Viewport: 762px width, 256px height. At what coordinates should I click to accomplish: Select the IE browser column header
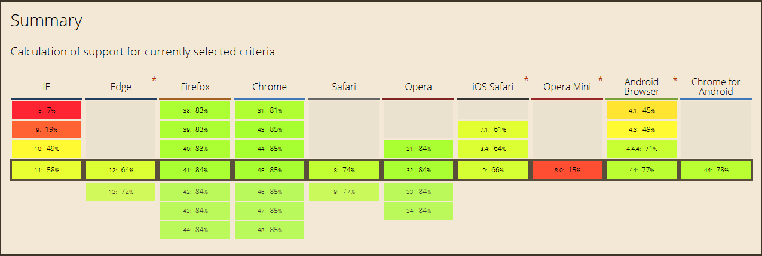click(46, 87)
